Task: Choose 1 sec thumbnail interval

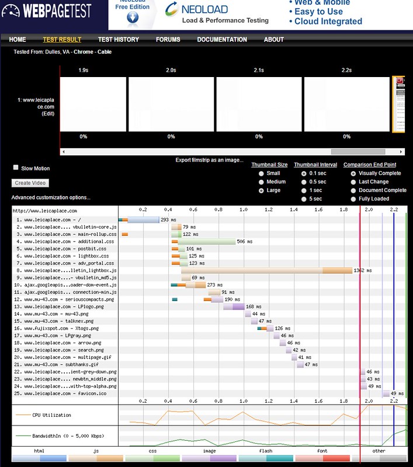Action: tap(304, 191)
